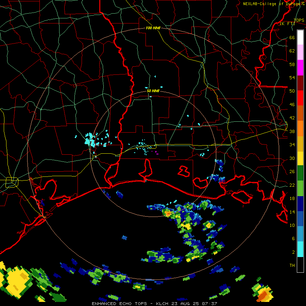The image size is (306, 306).
Task: Click the dark red legend band near 54
Action: click(x=300, y=83)
